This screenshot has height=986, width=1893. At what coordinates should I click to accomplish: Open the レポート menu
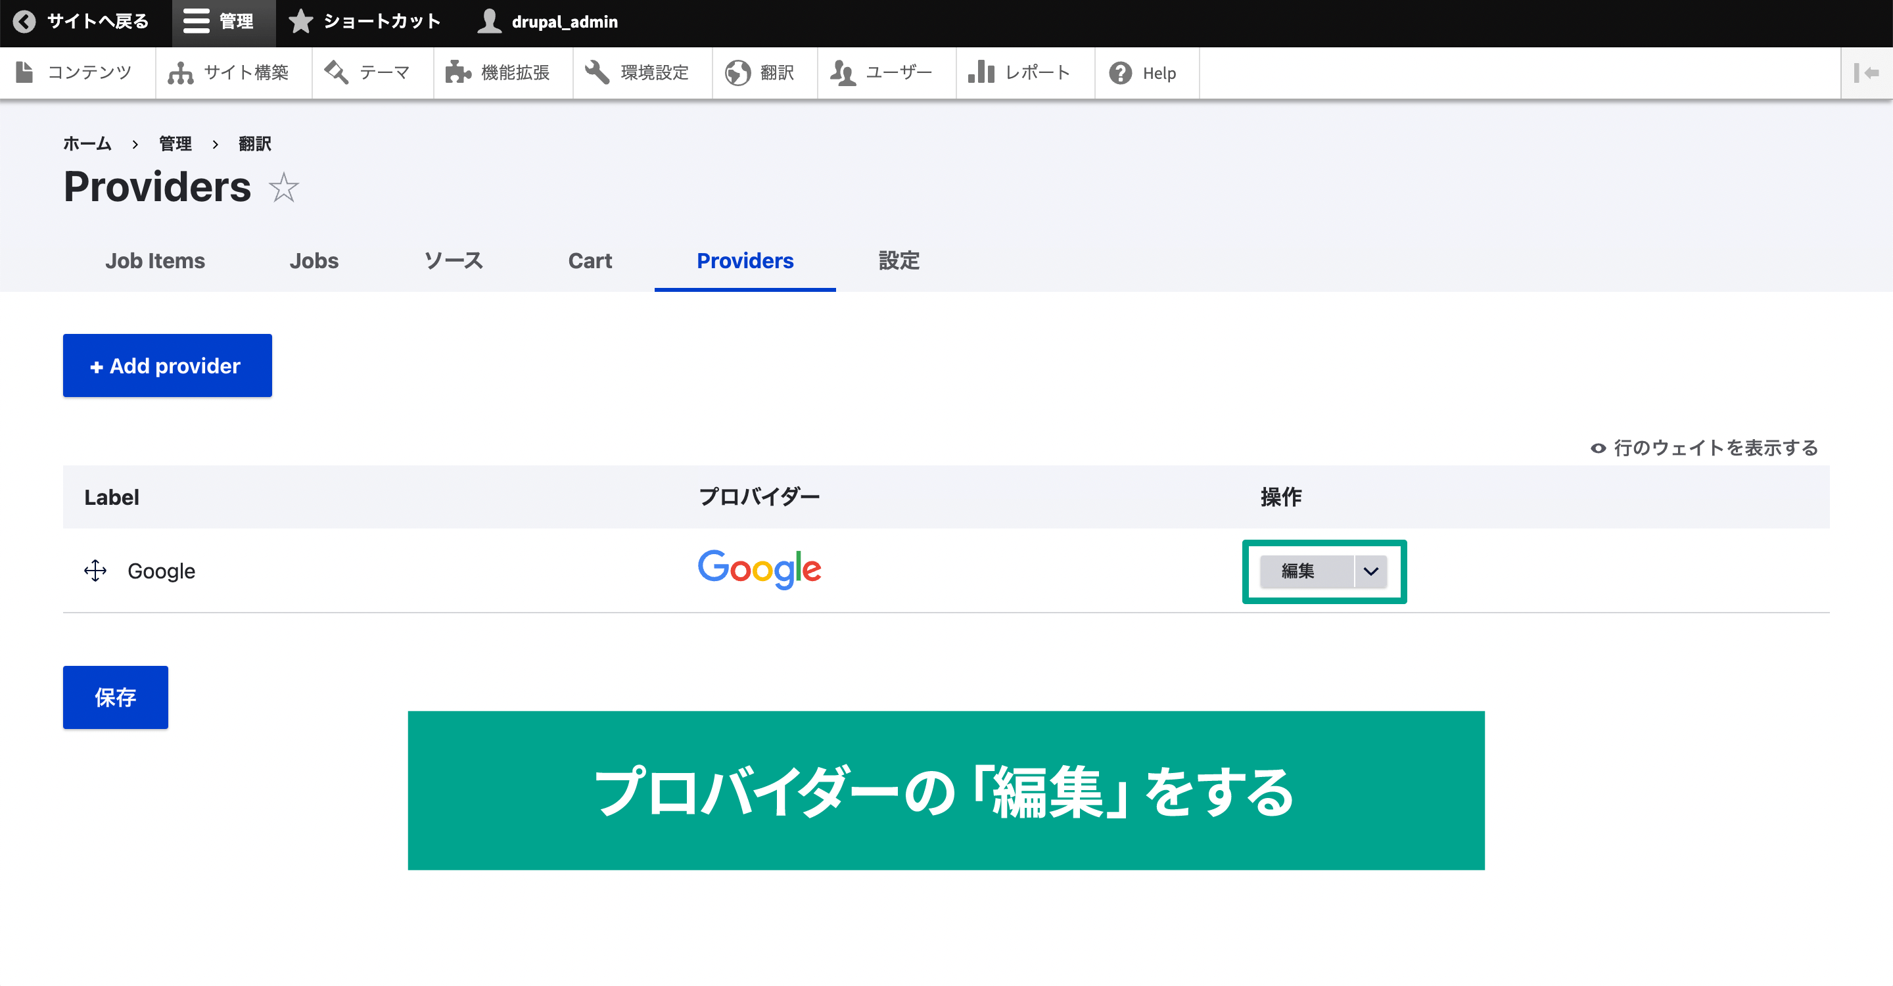coord(1025,73)
